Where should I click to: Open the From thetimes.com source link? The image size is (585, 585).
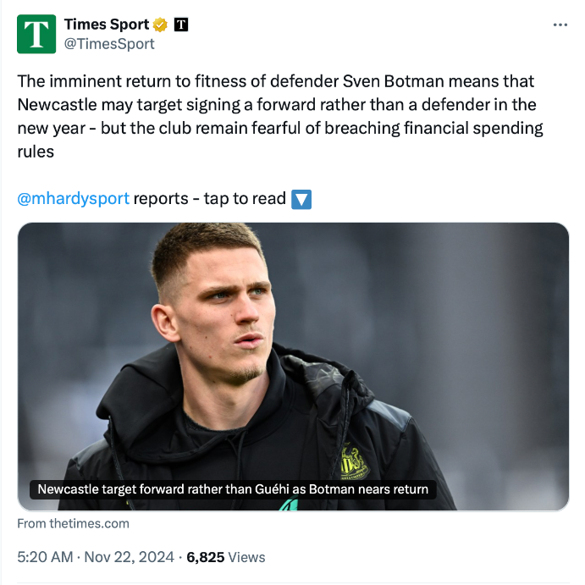tap(73, 523)
